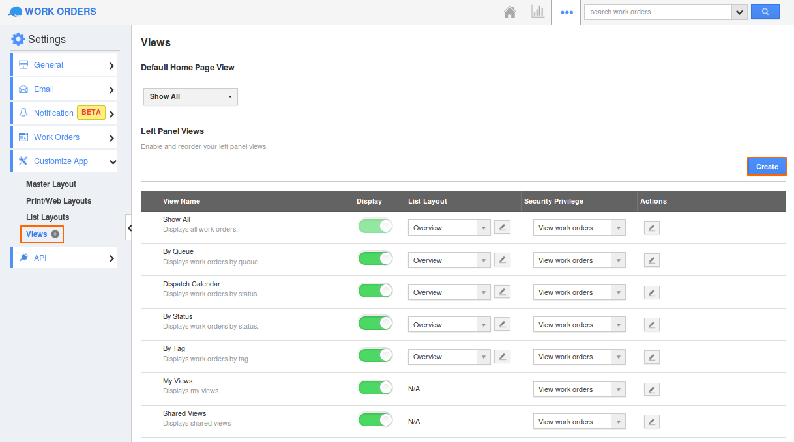Click the Create button
794x442 pixels.
pos(767,167)
